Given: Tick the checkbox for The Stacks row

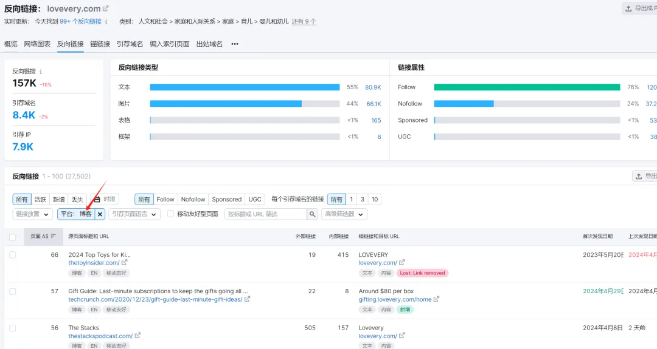Looking at the screenshot, I should point(13,328).
